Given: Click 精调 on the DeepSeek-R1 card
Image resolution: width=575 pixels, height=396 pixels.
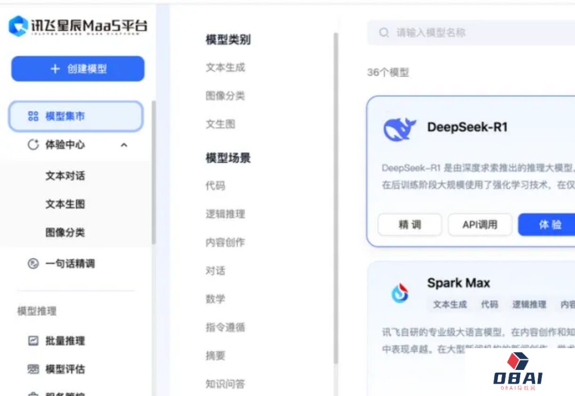Looking at the screenshot, I should pos(409,225).
